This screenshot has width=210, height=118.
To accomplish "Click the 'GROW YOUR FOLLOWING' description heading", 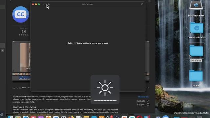I will pyautogui.click(x=24, y=107).
